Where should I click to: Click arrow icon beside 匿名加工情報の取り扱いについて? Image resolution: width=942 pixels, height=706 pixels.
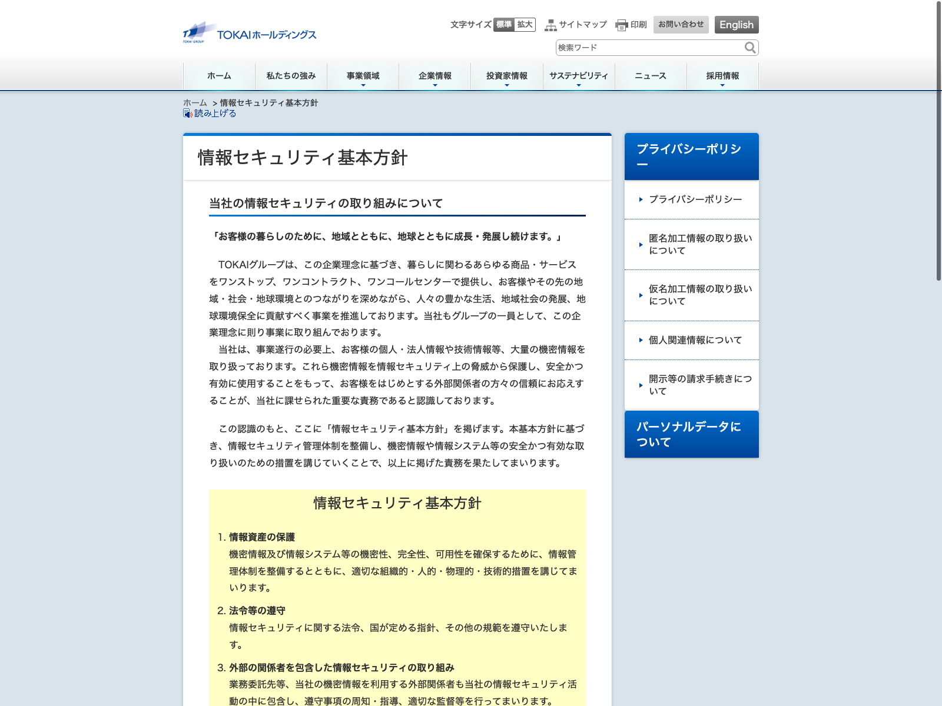pos(641,245)
